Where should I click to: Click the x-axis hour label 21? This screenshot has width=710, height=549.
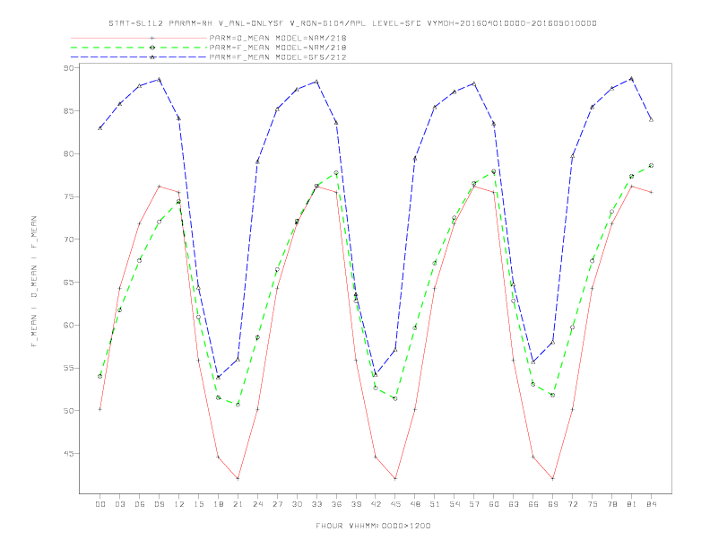point(238,504)
